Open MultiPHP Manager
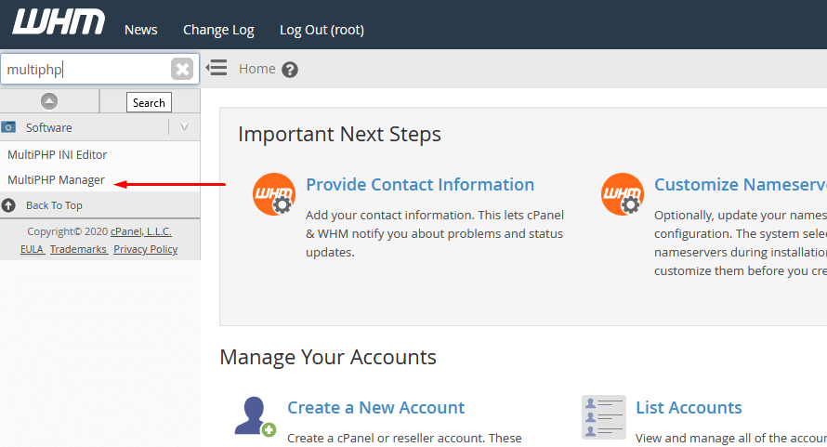 click(x=56, y=180)
